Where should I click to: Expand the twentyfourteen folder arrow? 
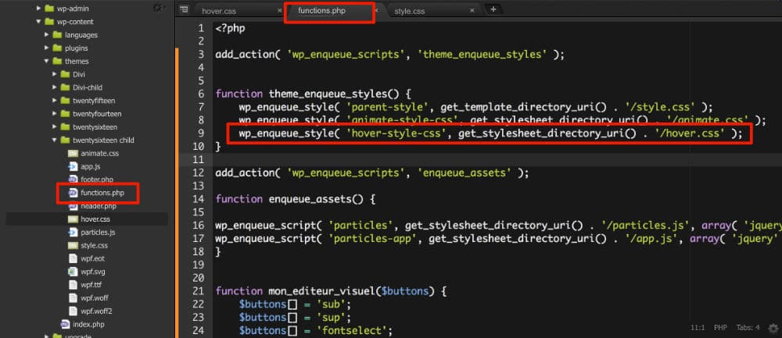(x=55, y=113)
